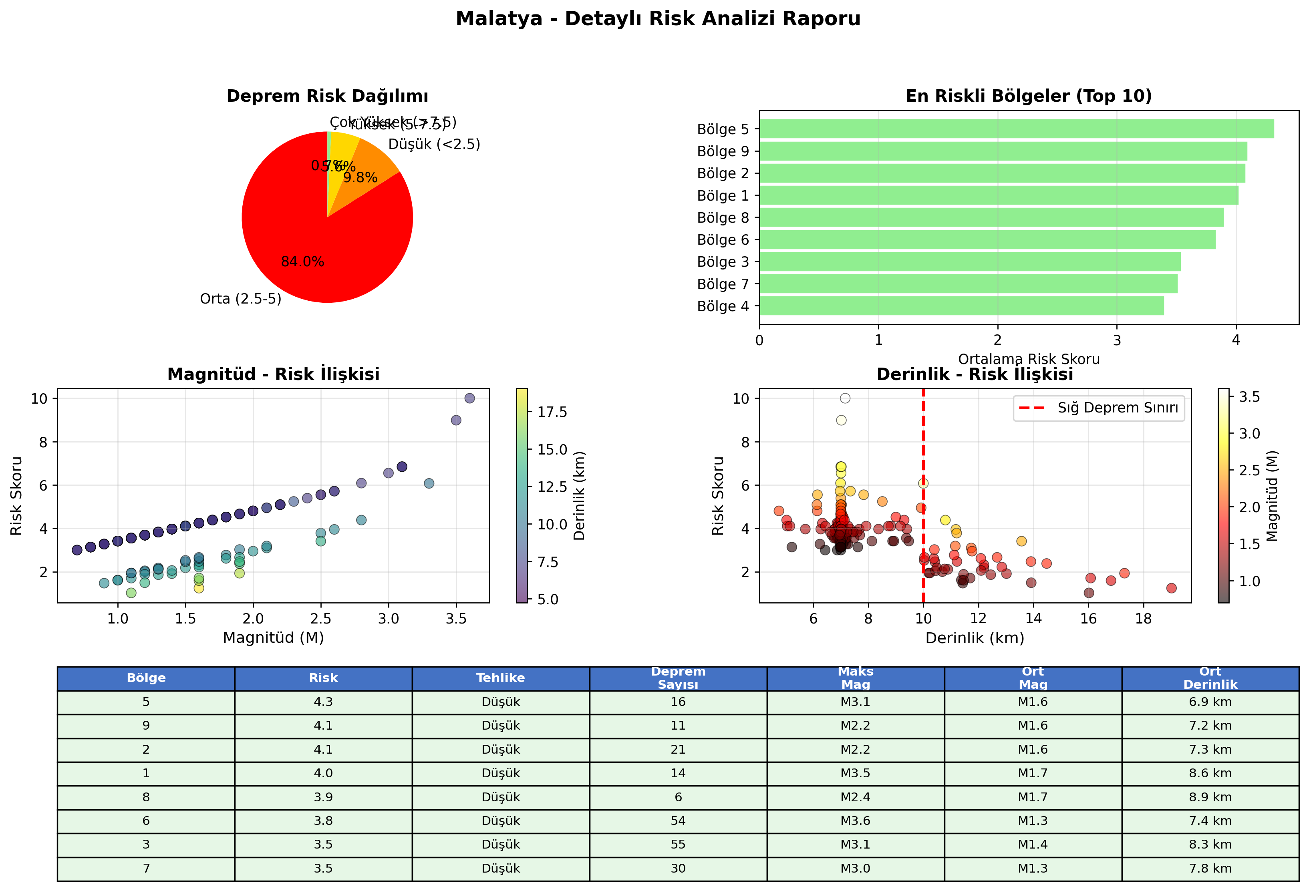This screenshot has width=1309, height=891.
Task: Click the 'Tehlike' table column header
Action: coord(501,678)
